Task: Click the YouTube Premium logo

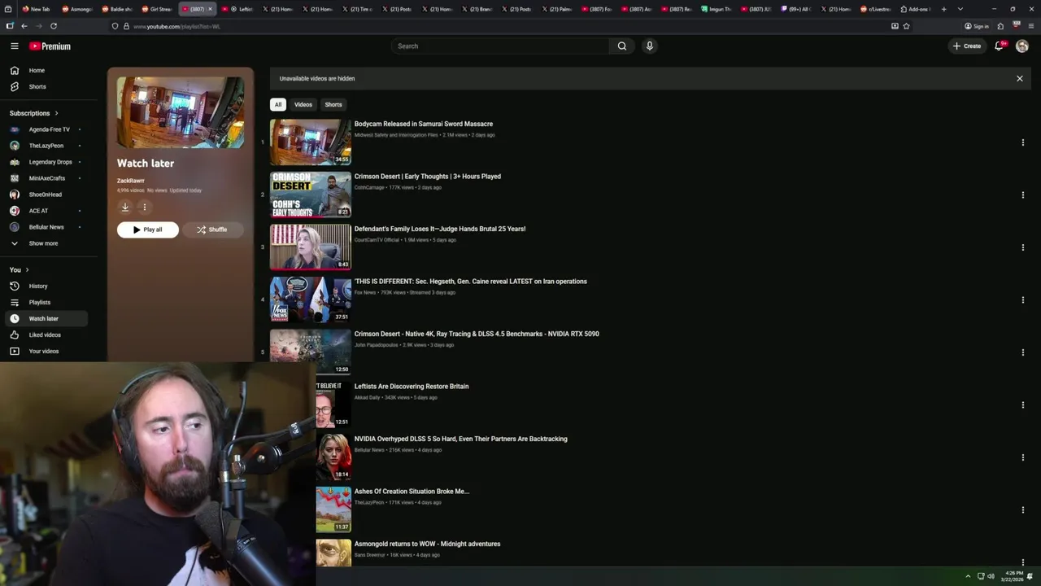Action: point(50,46)
